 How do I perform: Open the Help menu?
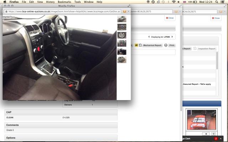click(x=99, y=2)
